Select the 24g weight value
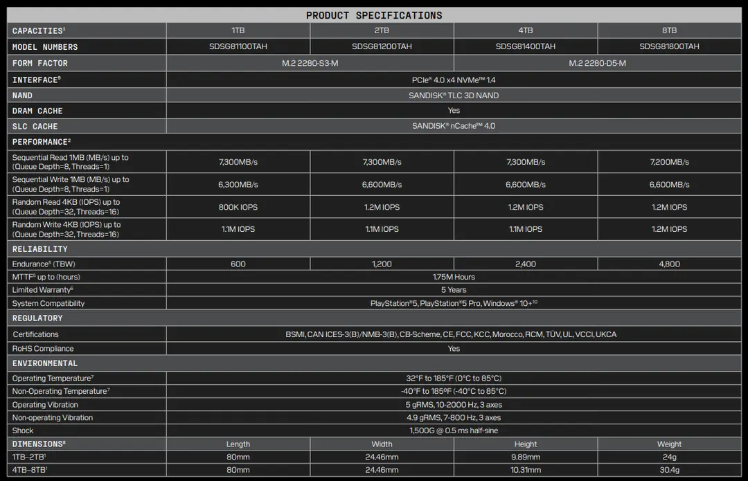 pos(669,457)
